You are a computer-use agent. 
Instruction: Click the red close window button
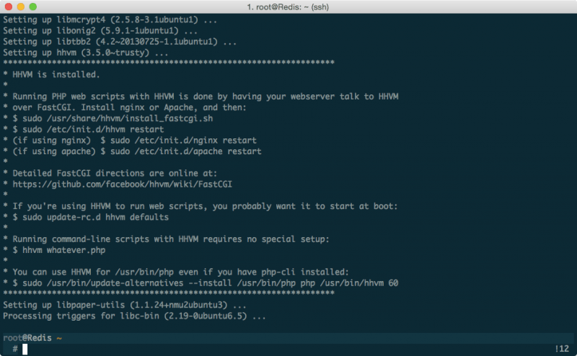9,7
